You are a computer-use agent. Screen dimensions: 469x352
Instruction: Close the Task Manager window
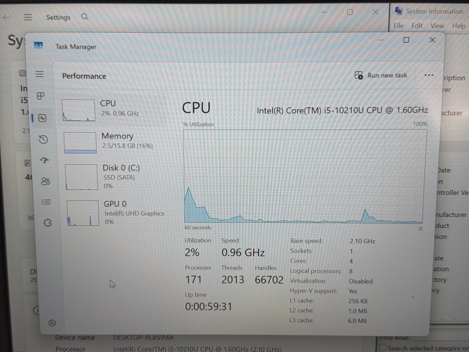(432, 40)
